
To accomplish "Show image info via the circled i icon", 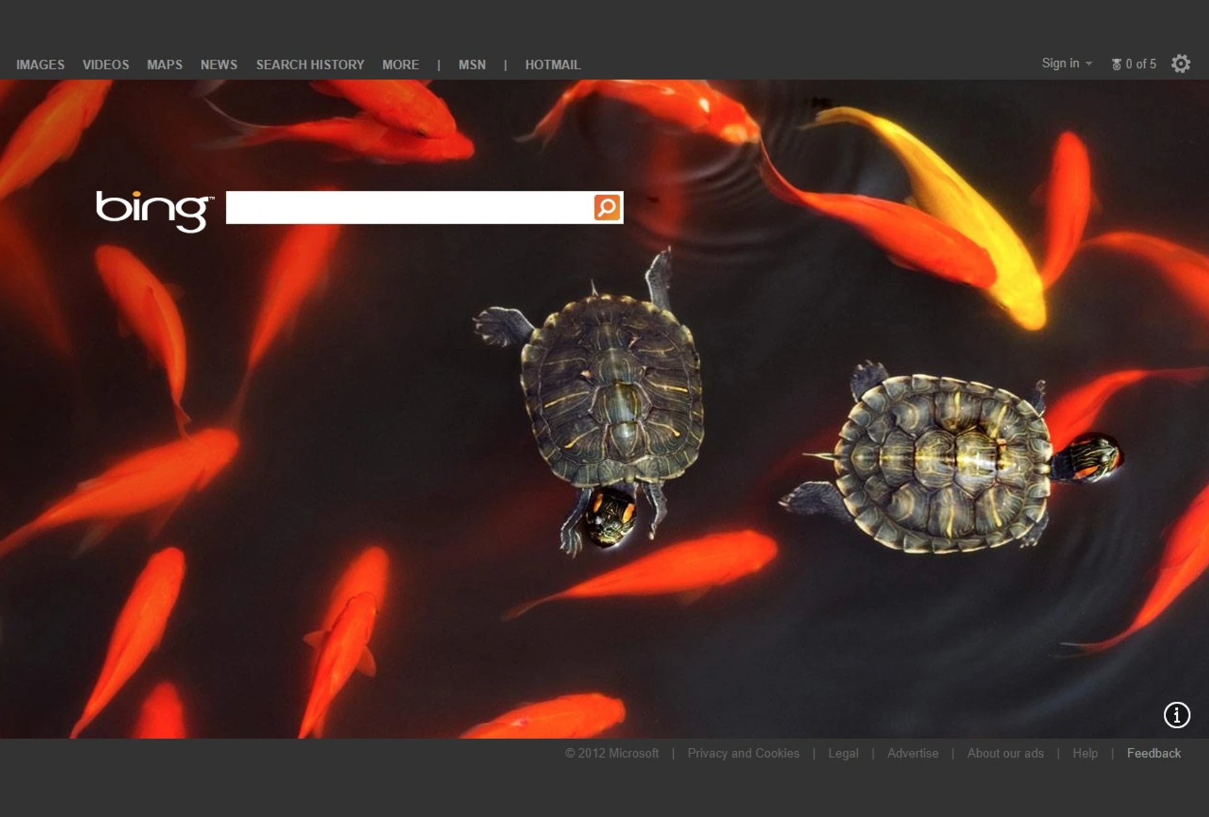I will click(x=1176, y=715).
